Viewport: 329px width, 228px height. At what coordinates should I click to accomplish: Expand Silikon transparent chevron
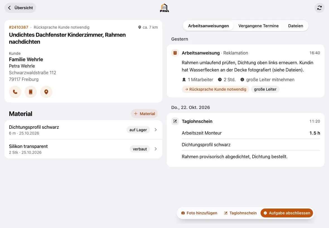[x=156, y=149]
